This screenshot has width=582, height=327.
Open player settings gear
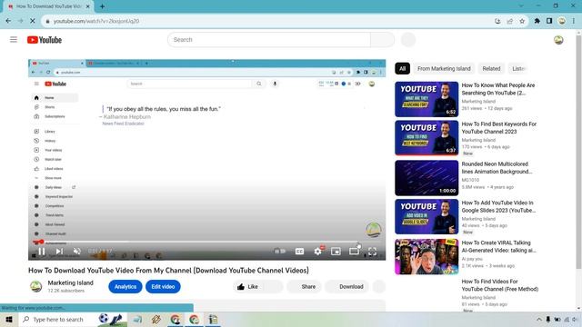click(317, 252)
